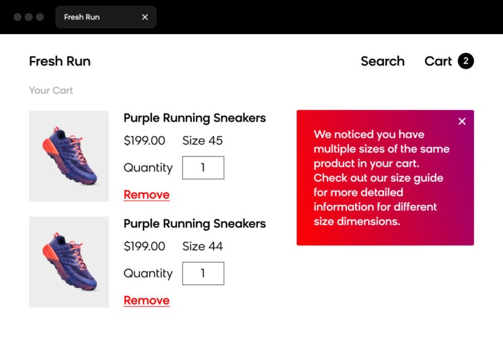Click the leftmost window control dot
The height and width of the screenshot is (341, 503).
coord(18,17)
